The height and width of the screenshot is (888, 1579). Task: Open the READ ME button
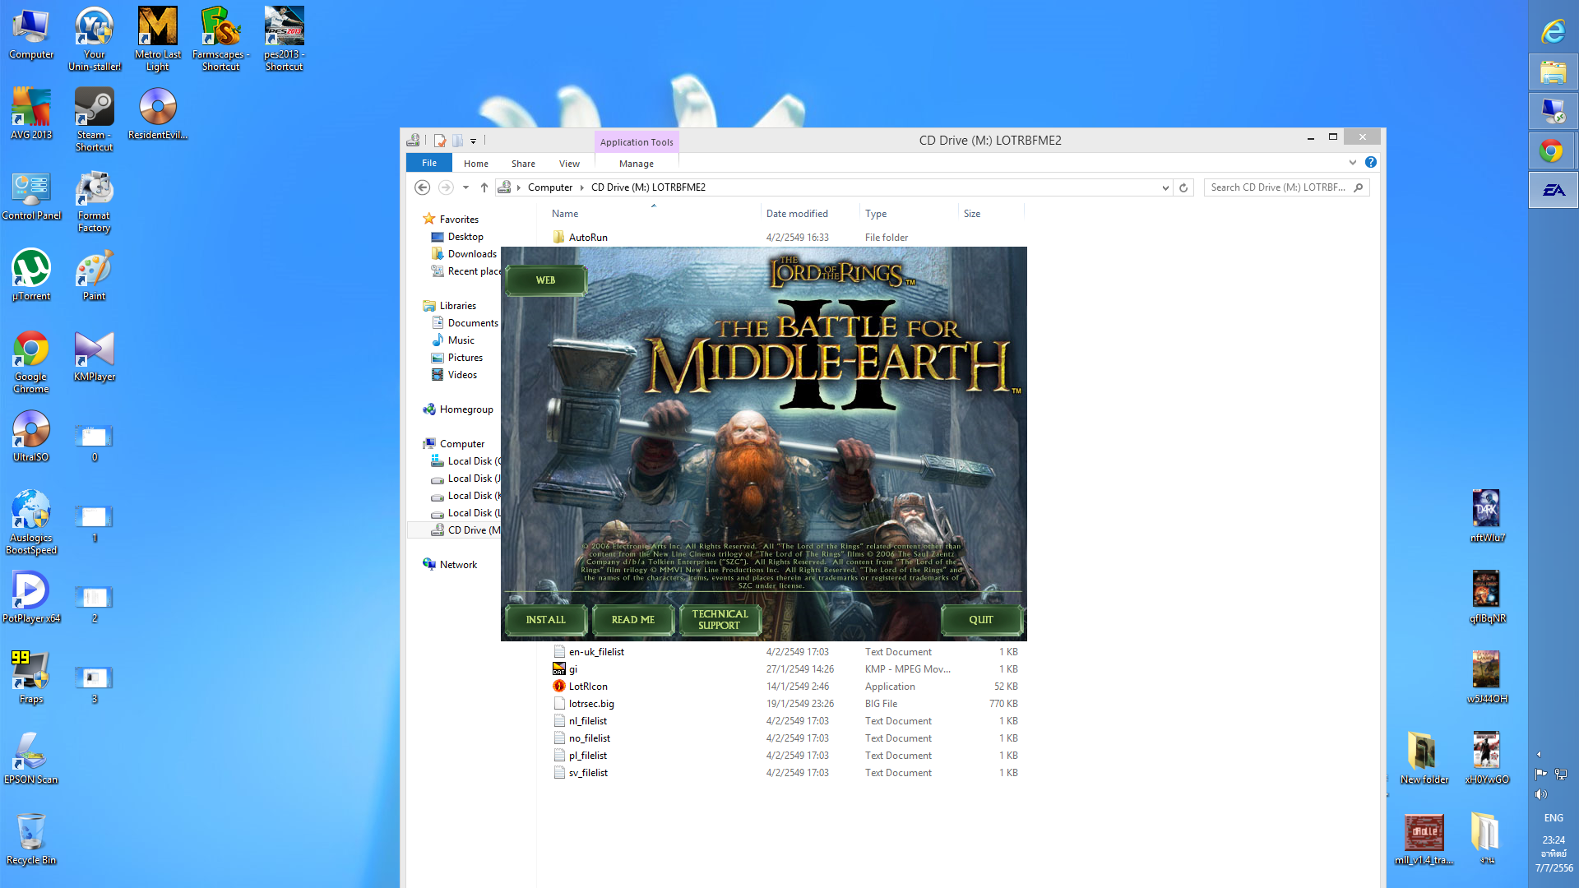pyautogui.click(x=632, y=620)
